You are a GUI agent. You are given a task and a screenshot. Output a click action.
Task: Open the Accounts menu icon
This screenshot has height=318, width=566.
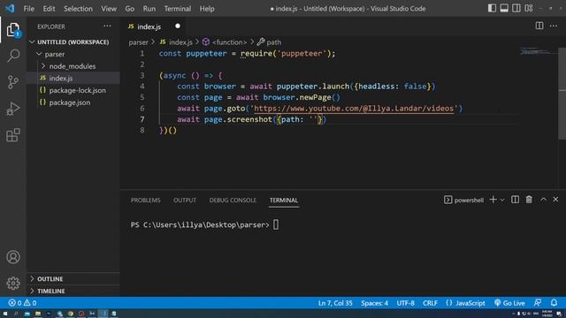[13, 257]
